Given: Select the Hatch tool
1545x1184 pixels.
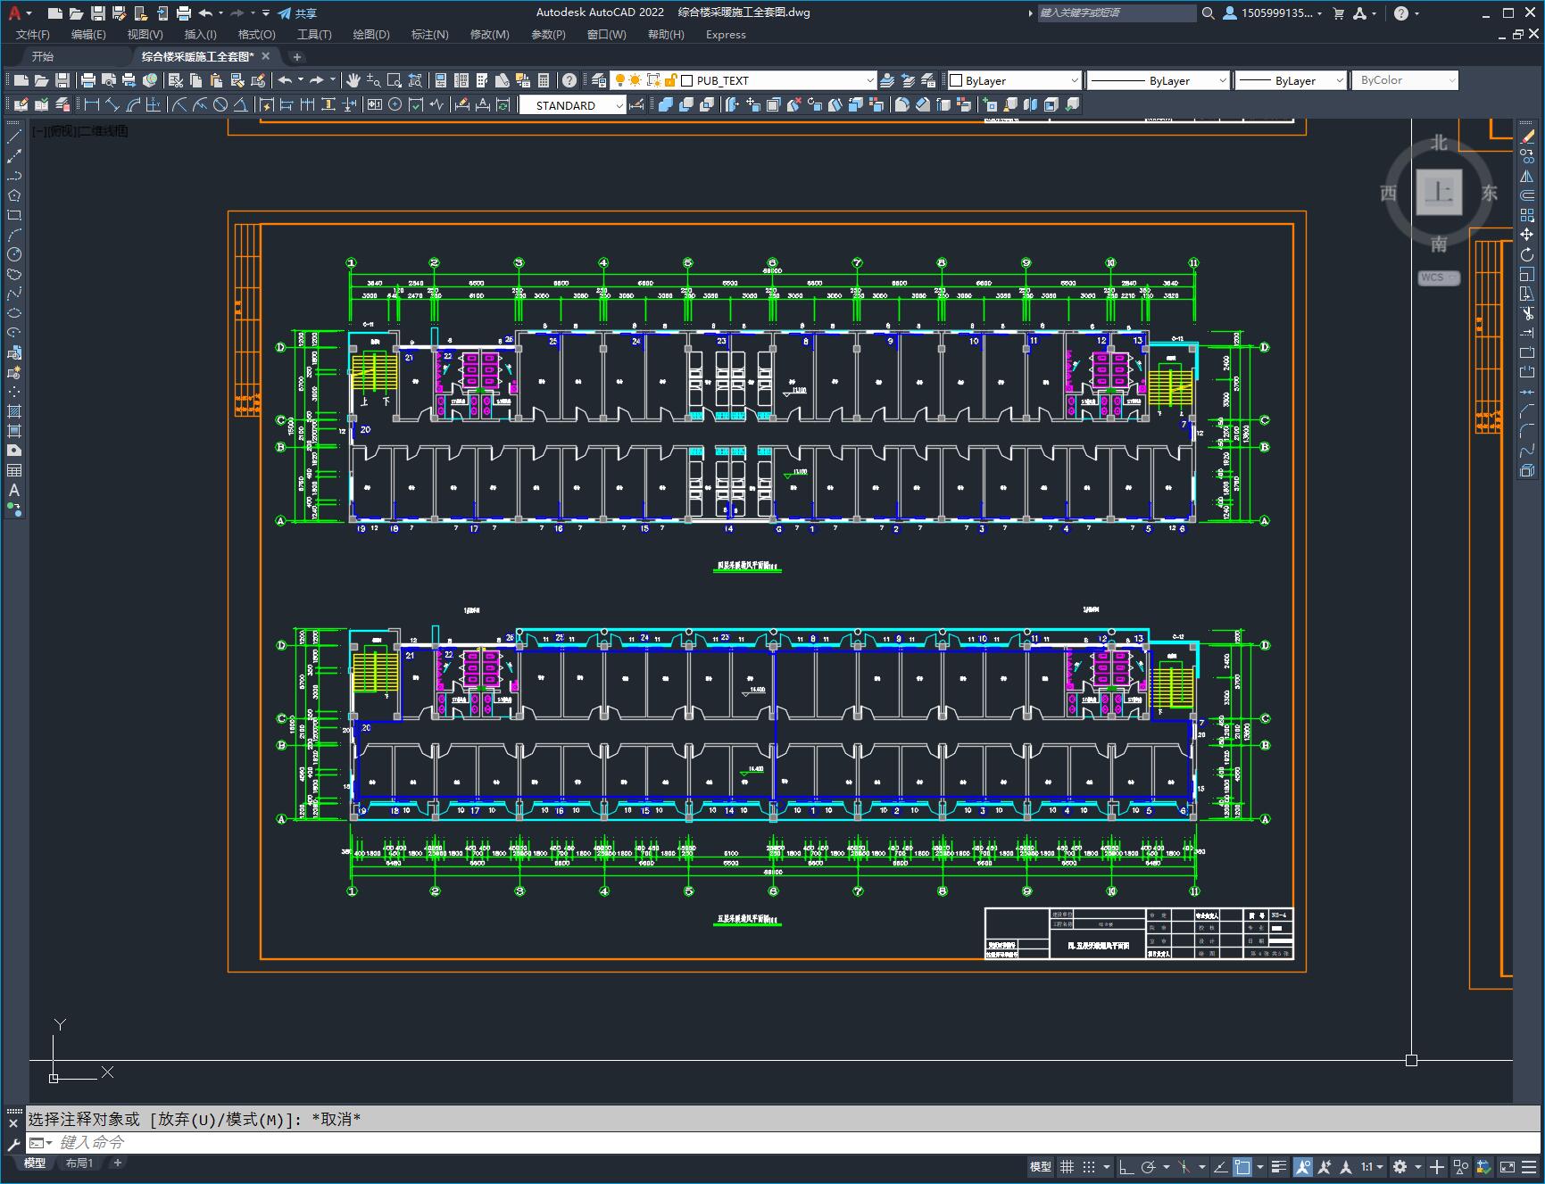Looking at the screenshot, I should tap(14, 411).
